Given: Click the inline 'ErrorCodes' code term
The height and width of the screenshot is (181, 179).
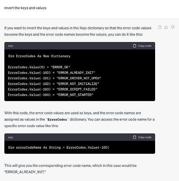Looking at the screenshot, I should 57,119.
